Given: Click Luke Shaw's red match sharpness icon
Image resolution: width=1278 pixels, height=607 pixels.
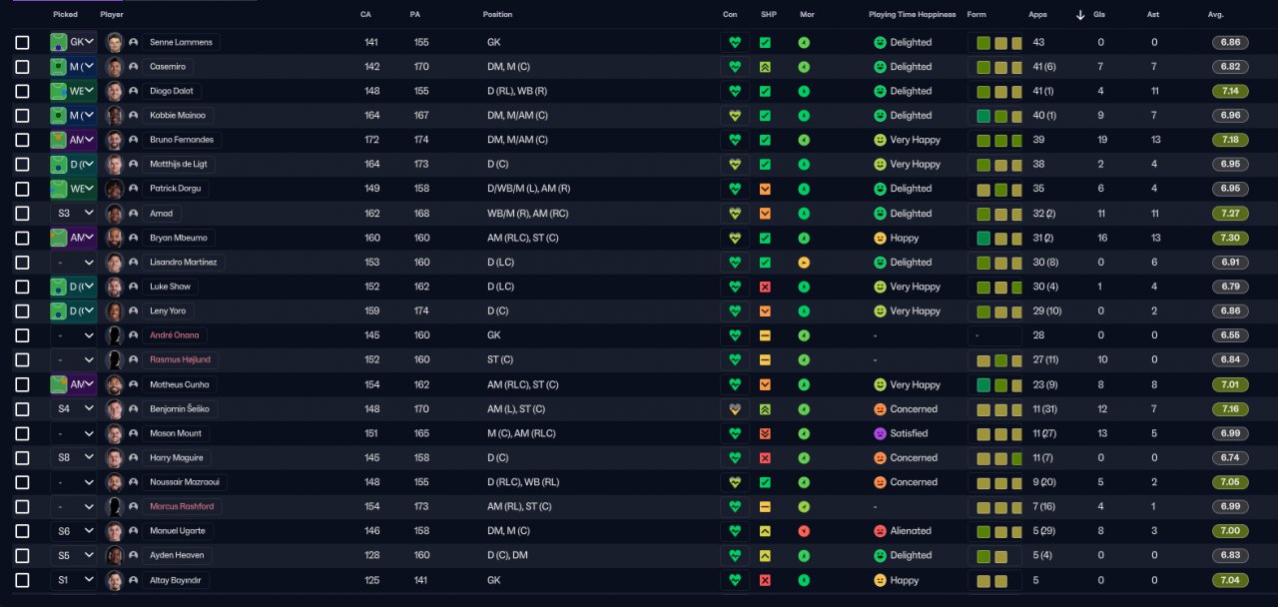Looking at the screenshot, I should click(765, 287).
